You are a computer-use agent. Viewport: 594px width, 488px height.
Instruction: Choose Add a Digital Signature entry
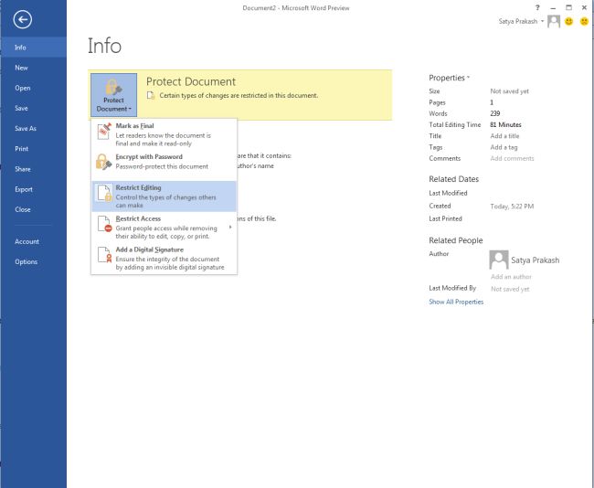click(164, 259)
